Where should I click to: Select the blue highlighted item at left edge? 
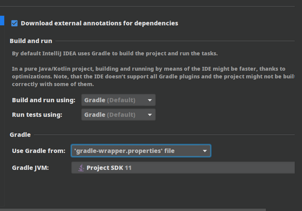click(x=2, y=20)
